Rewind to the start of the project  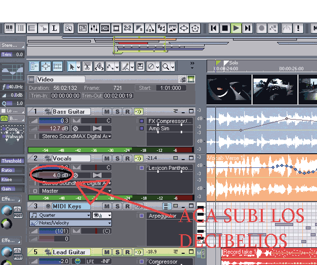[213, 28]
